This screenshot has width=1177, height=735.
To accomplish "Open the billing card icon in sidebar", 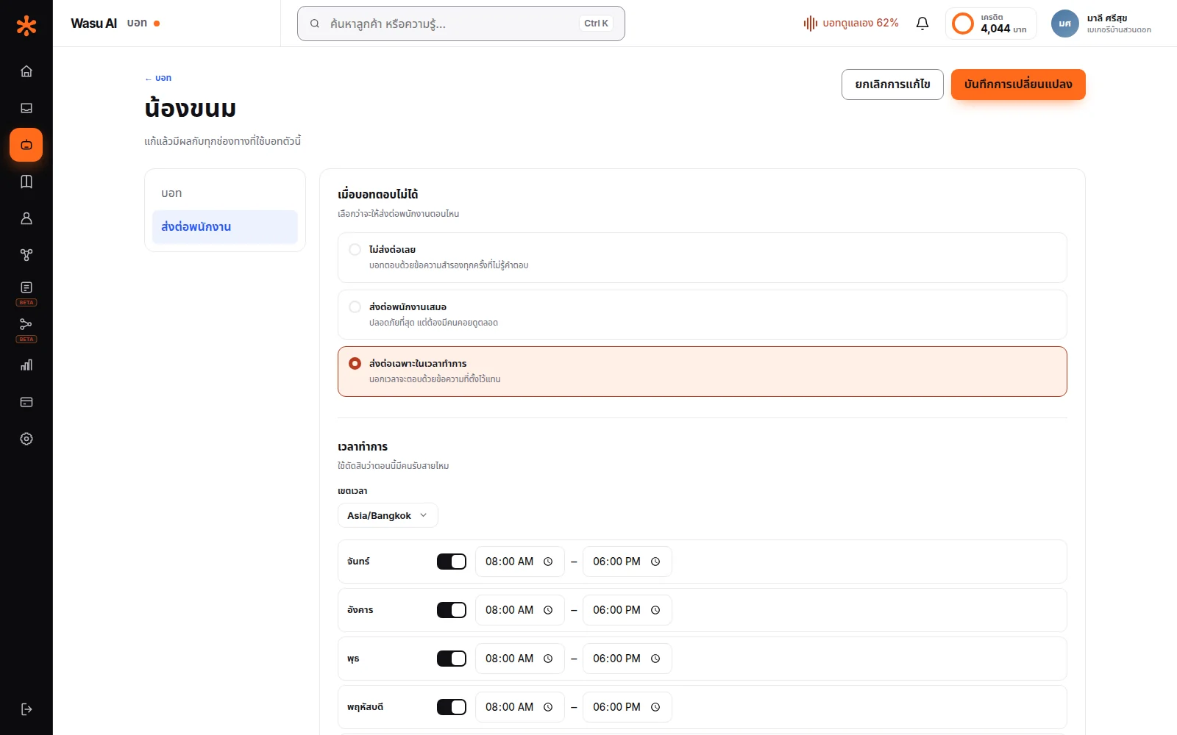I will (x=26, y=402).
